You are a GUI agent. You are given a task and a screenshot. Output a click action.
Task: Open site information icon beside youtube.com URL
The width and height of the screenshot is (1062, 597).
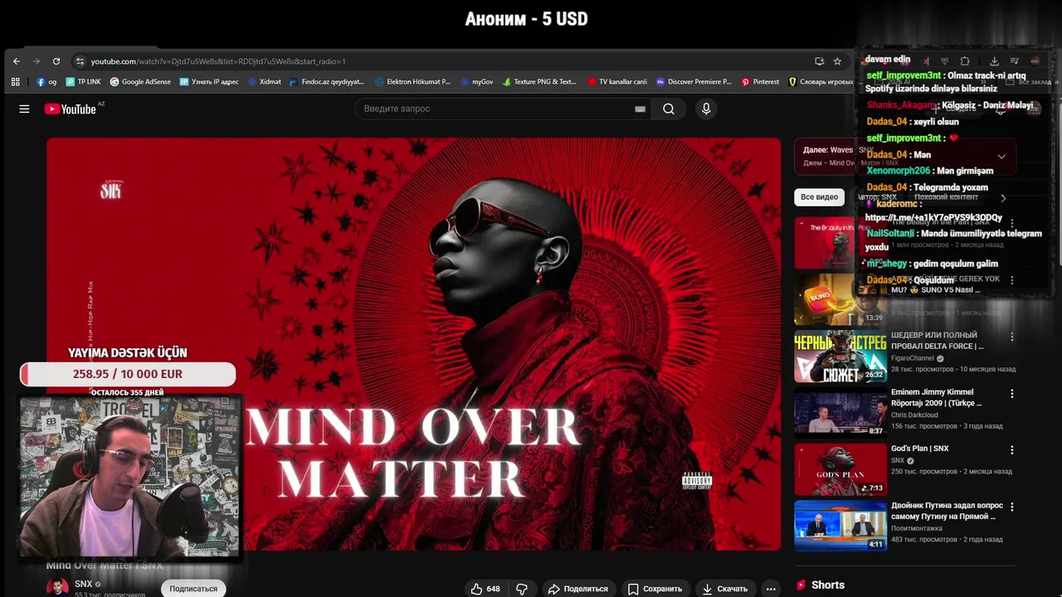point(80,61)
